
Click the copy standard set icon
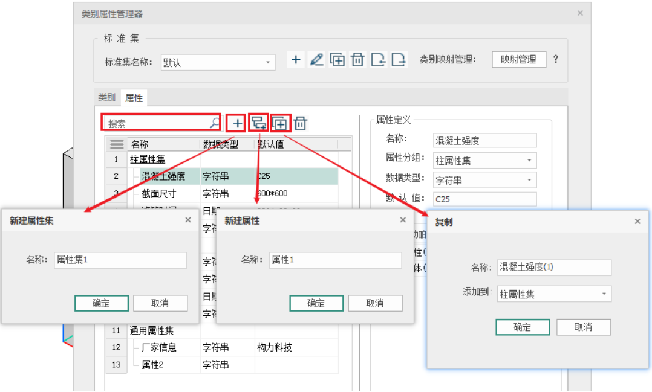coord(337,59)
